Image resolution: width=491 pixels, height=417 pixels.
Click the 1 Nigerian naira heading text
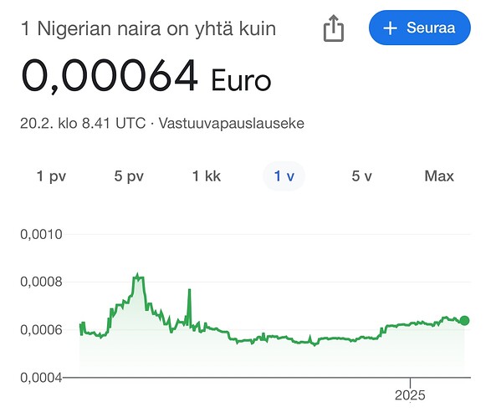tap(148, 28)
